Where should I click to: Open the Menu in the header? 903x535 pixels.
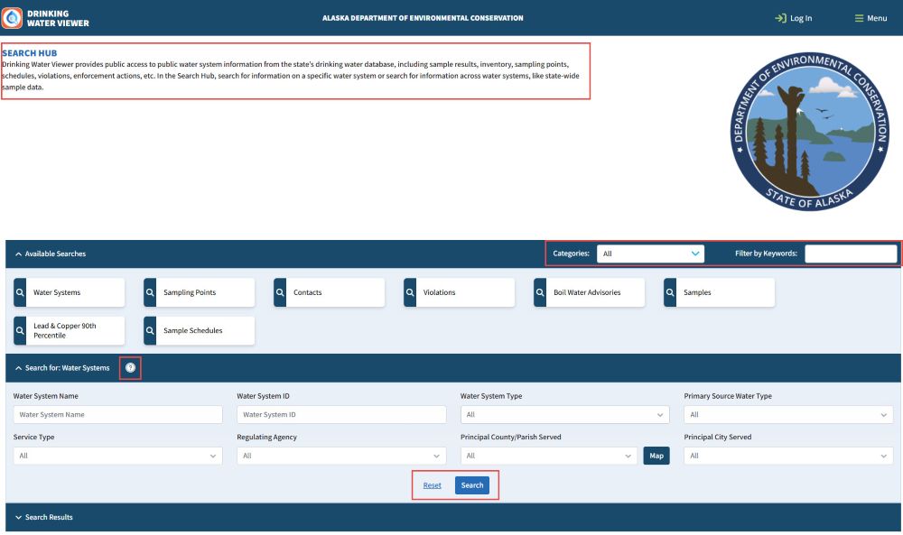tap(870, 18)
